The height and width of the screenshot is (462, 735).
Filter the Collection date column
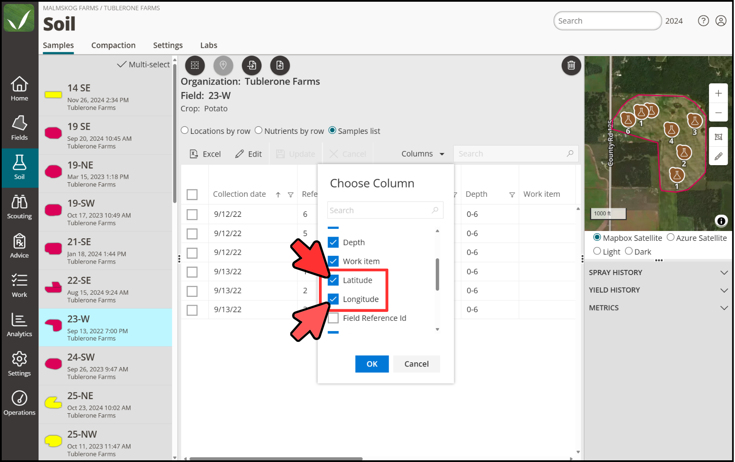pyautogui.click(x=291, y=195)
